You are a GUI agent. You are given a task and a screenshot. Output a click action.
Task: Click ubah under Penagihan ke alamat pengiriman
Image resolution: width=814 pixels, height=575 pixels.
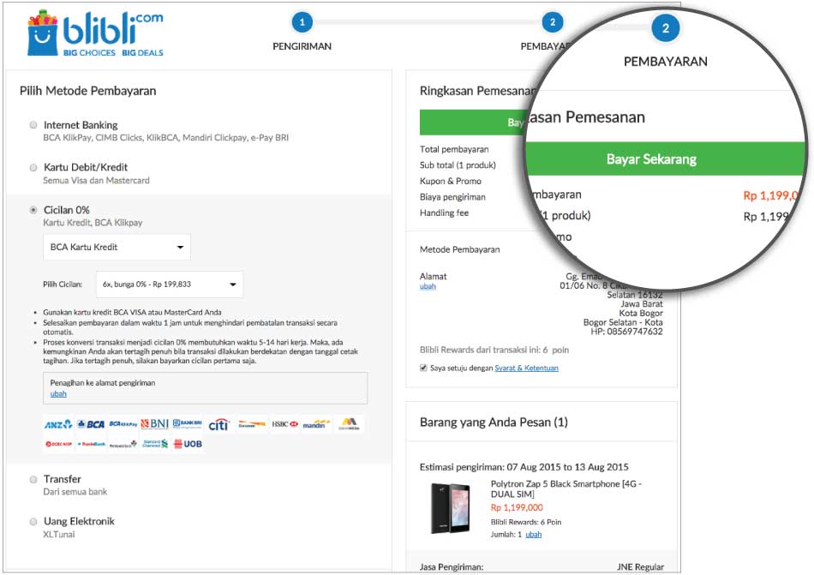click(58, 394)
